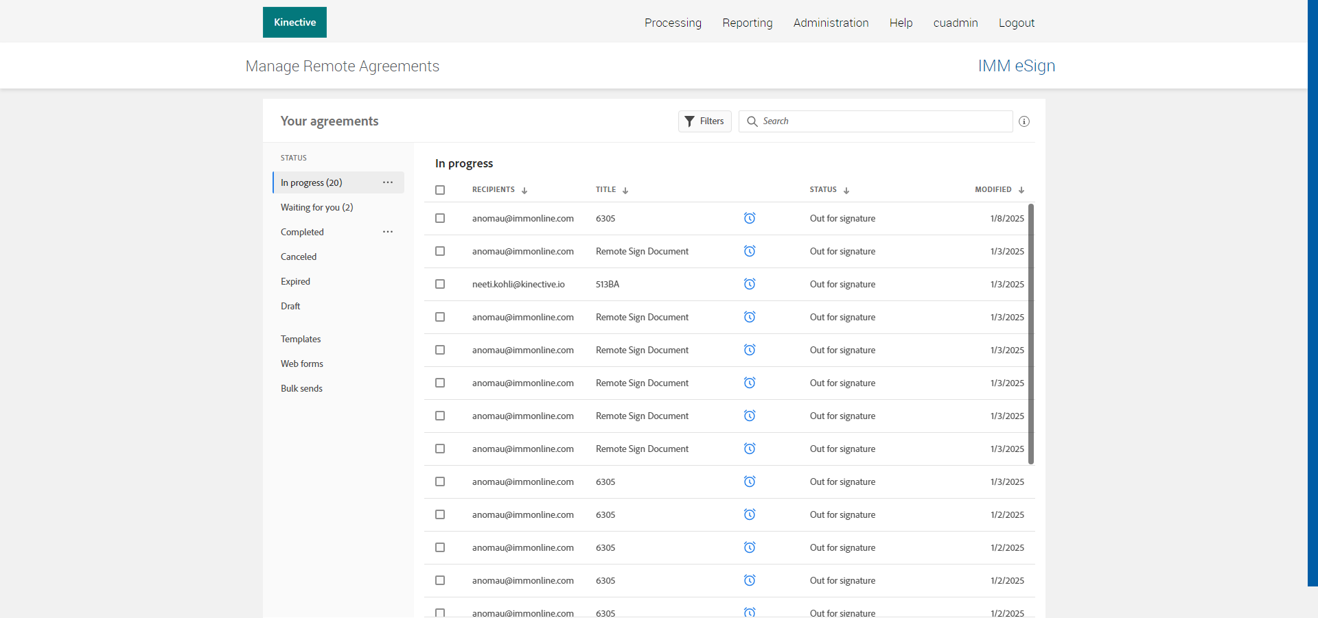
Task: Sort by the Status column header arrow
Action: (846, 191)
